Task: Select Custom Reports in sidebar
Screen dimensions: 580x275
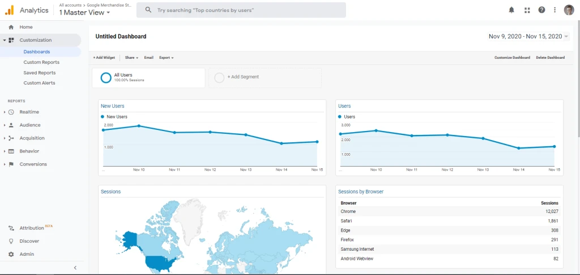Action: 41,62
